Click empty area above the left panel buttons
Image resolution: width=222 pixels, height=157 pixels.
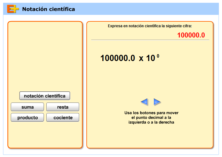tap(45, 56)
